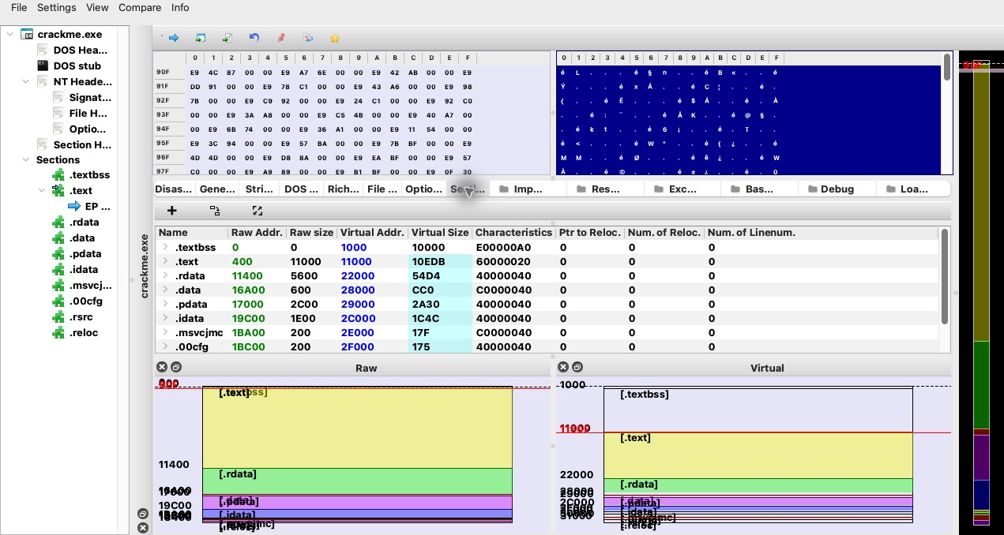Click the .msvcjmc puzzle icon in the tree

(x=58, y=285)
